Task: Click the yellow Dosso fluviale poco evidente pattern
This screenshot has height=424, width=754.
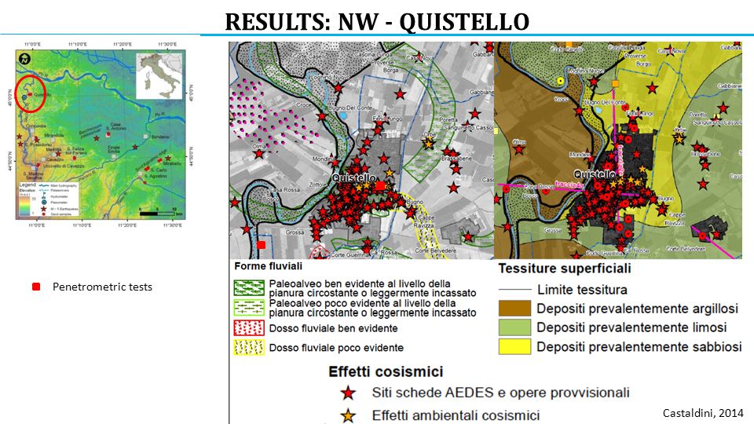Action: 249,347
